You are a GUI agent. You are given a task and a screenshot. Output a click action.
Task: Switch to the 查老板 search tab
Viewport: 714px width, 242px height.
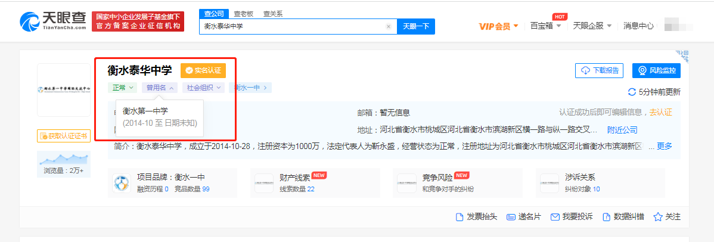pos(244,14)
